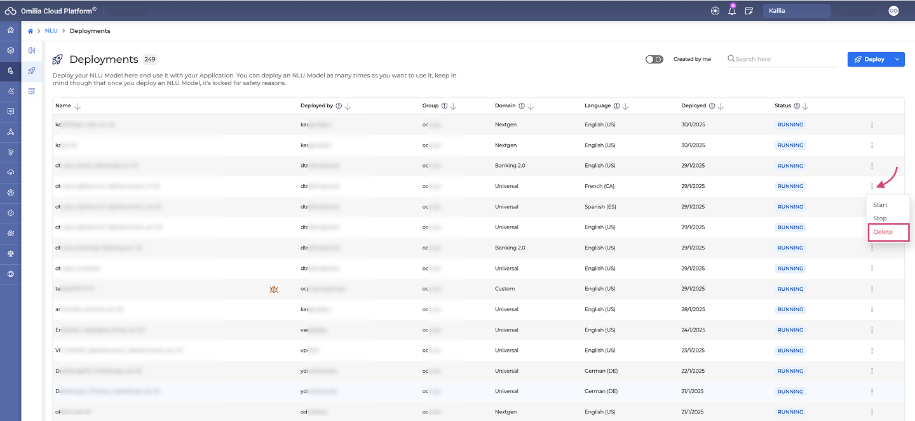Click the Search here input field
The height and width of the screenshot is (421, 915).
tap(785, 59)
